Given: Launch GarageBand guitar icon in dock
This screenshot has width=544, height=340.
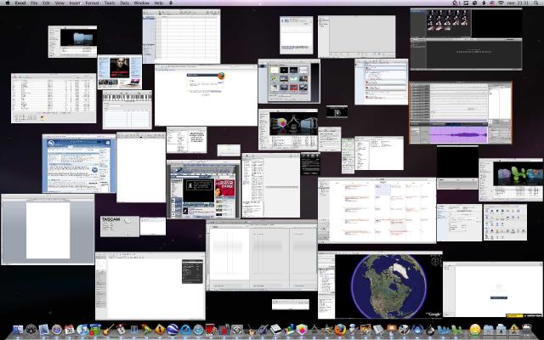Looking at the screenshot, I should (x=108, y=330).
